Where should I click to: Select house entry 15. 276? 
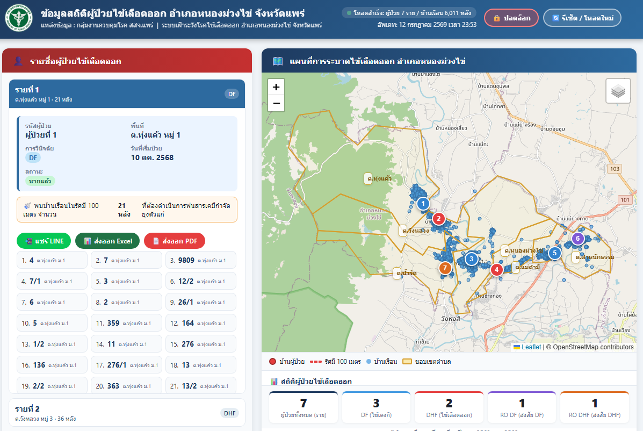point(201,343)
